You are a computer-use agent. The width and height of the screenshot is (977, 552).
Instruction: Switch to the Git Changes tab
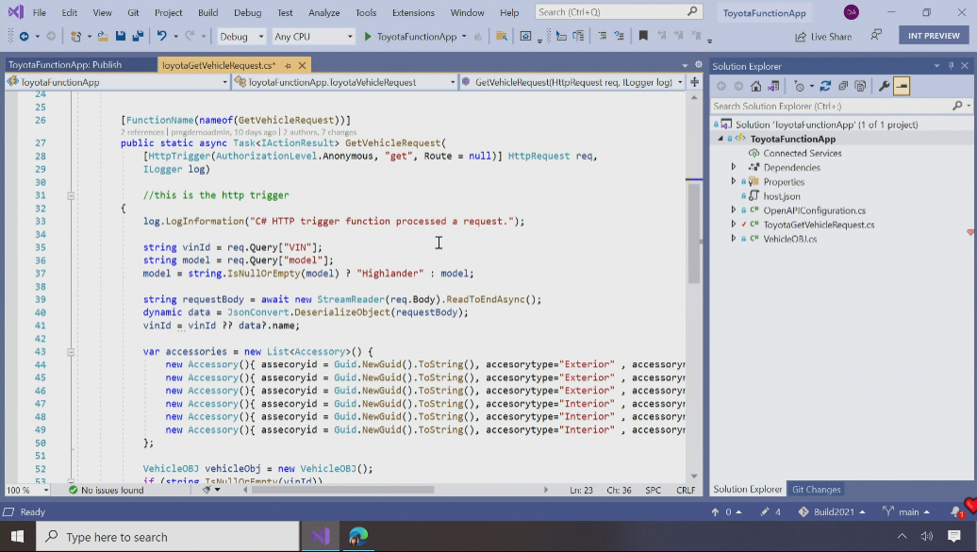tap(816, 489)
